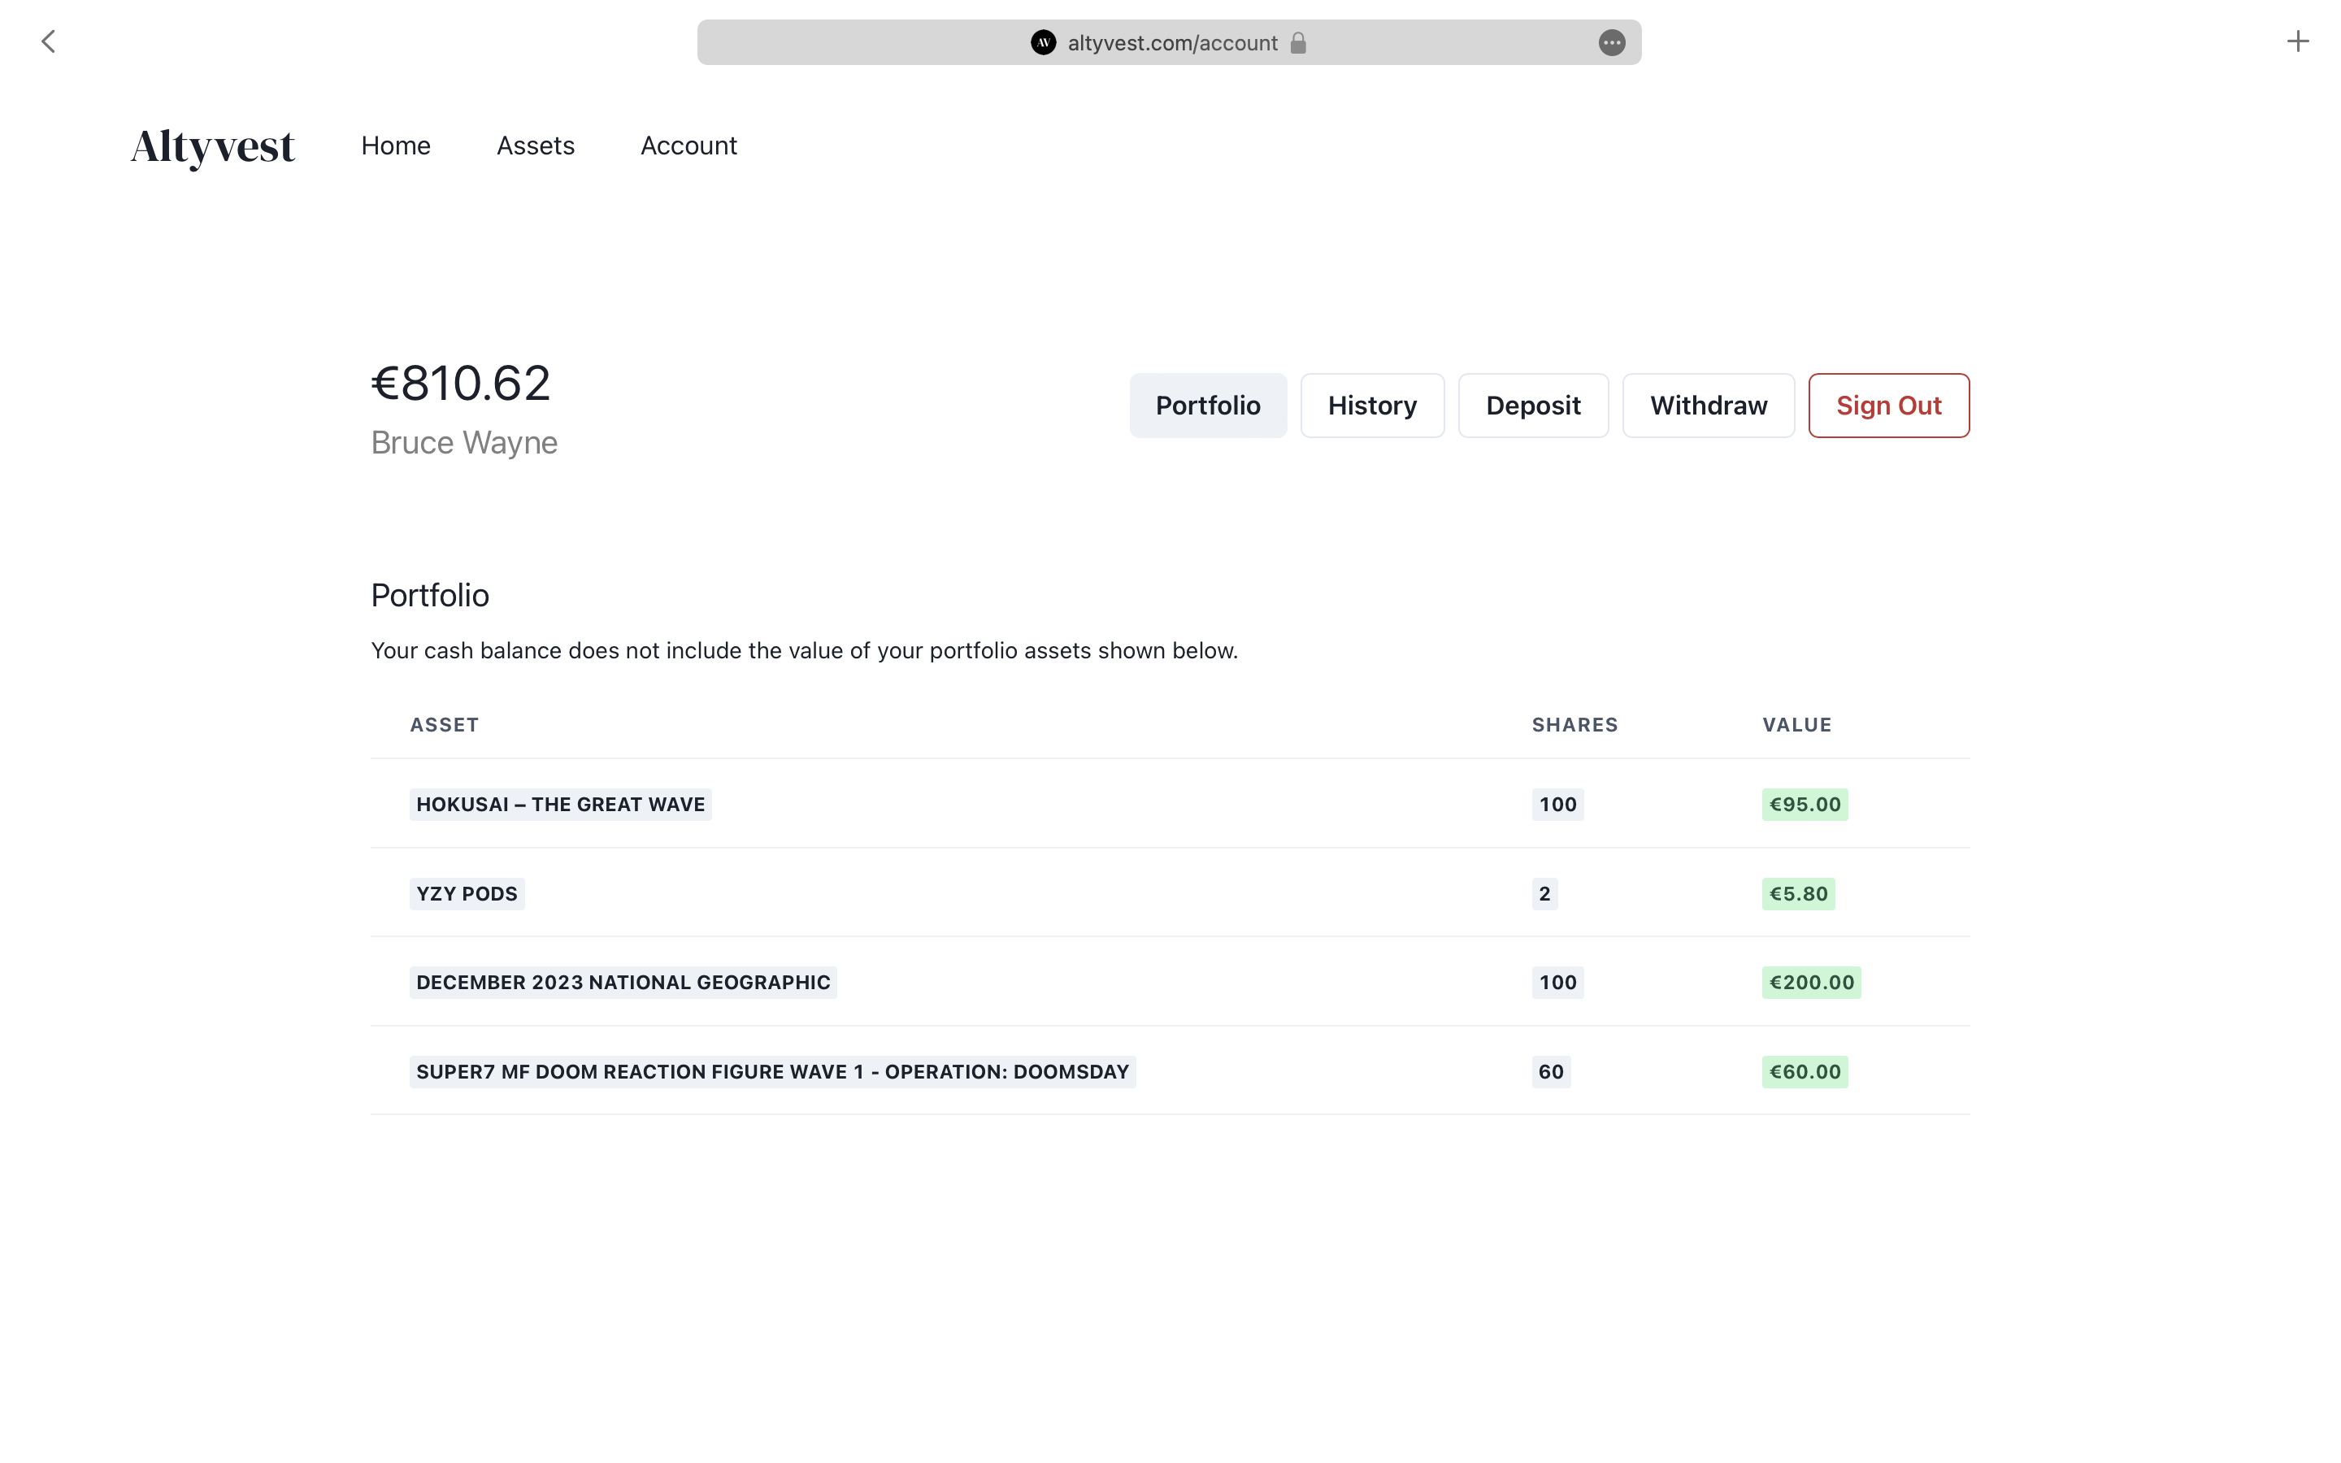Select the altyvest.com/account URL field
Viewport: 2341px width, 1463px height.
pos(1169,42)
